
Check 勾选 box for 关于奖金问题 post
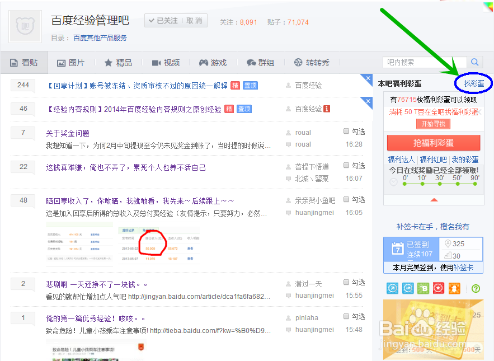coord(346,131)
